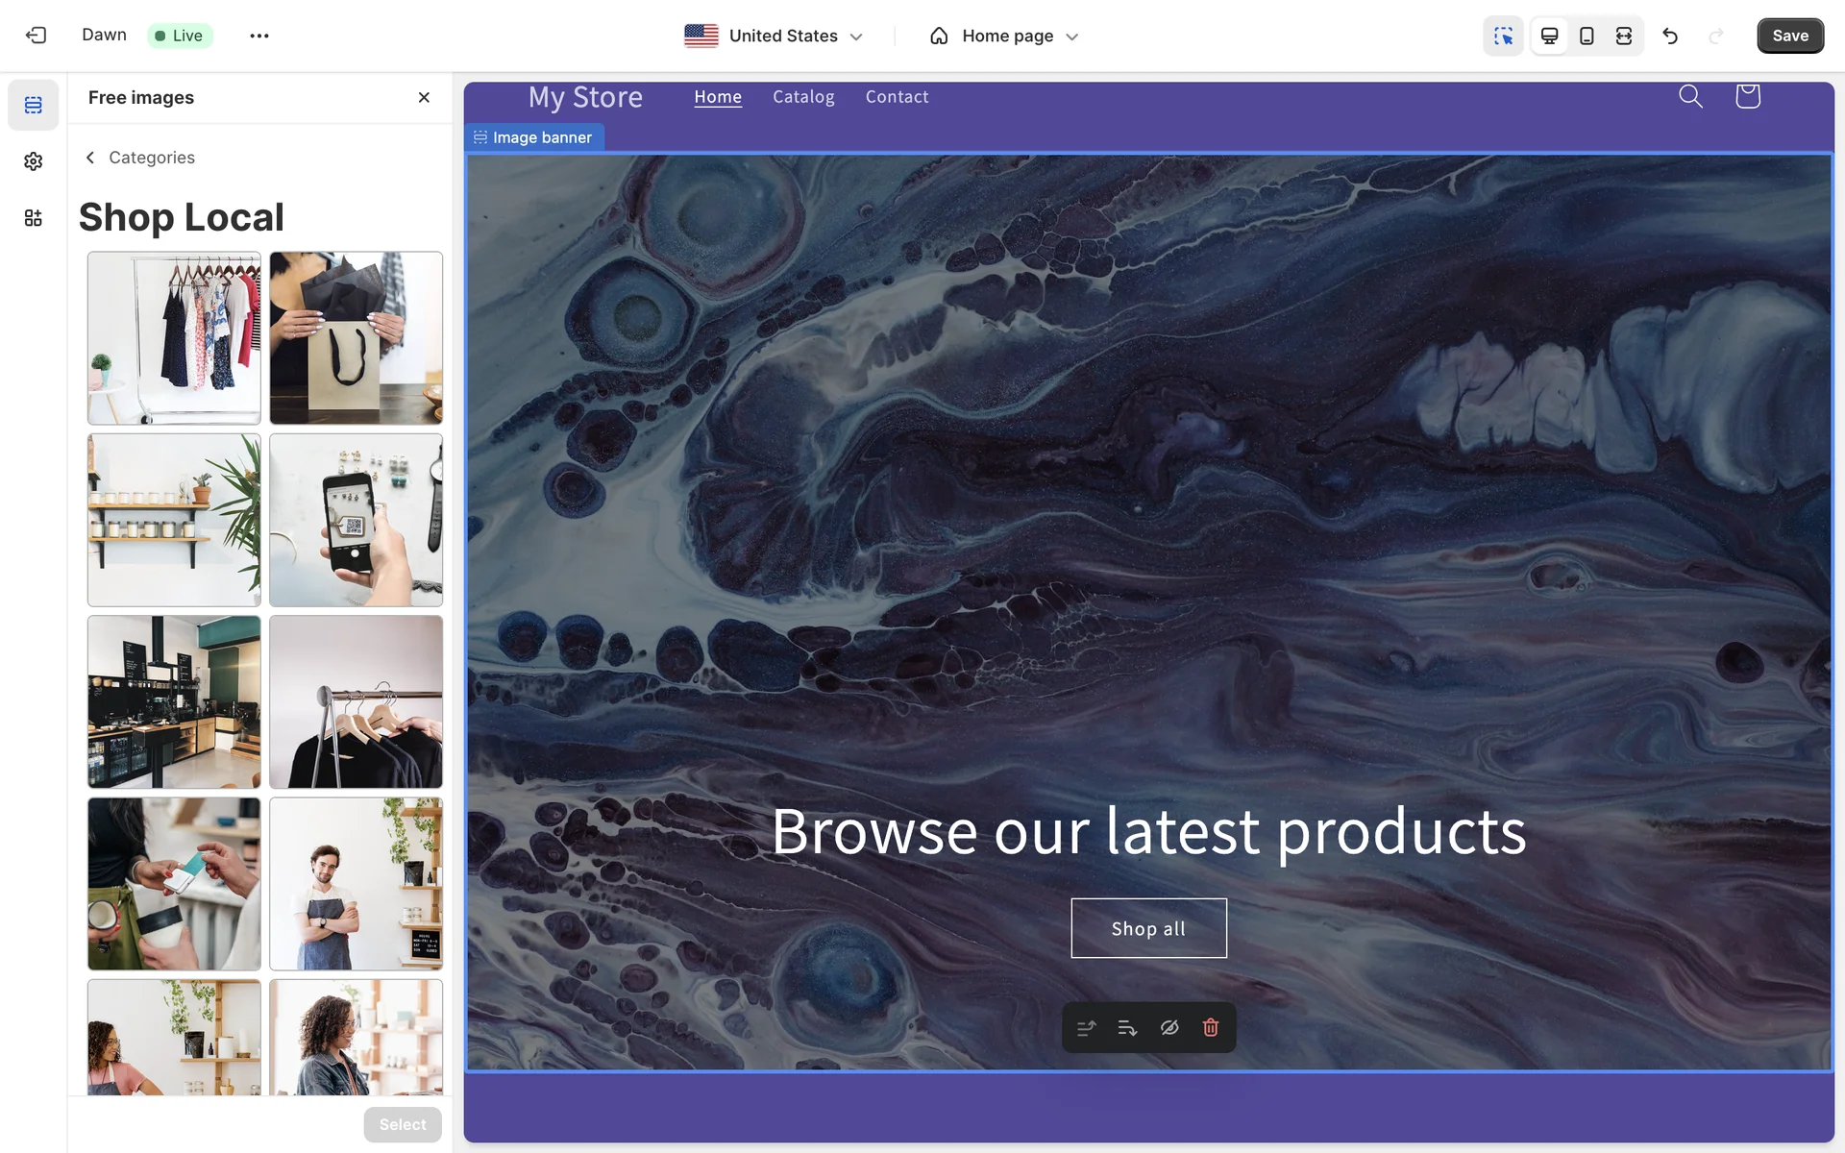1845x1153 pixels.
Task: Switch to mobile preview icon
Action: click(x=1587, y=36)
